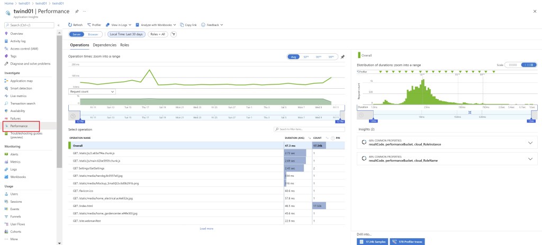
Task: Select the 95th percentile toggle
Action: [318, 56]
